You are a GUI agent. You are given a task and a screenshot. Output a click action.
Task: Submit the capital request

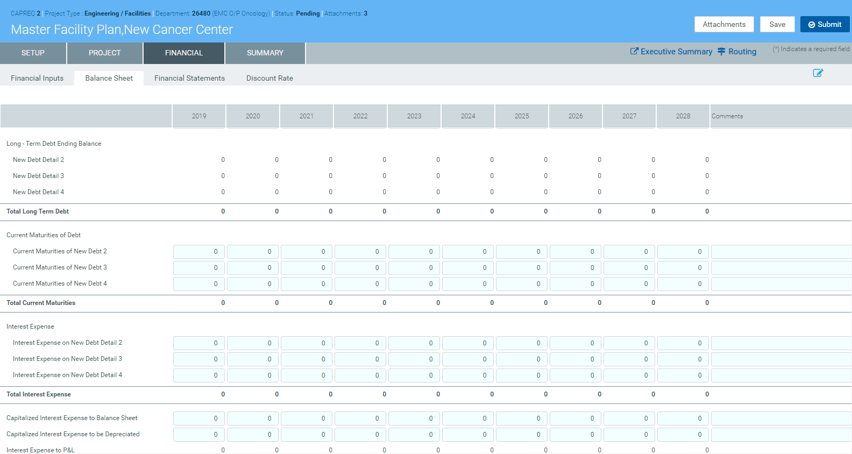825,24
